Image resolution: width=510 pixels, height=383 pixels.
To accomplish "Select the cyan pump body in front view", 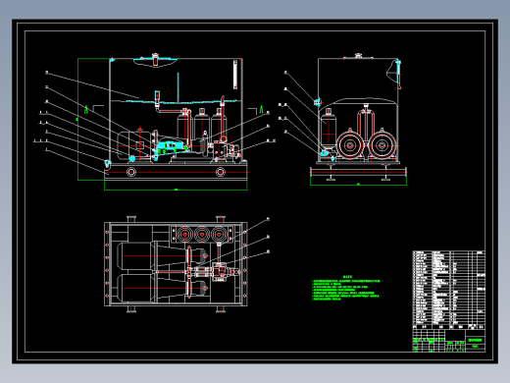I will point(171,147).
